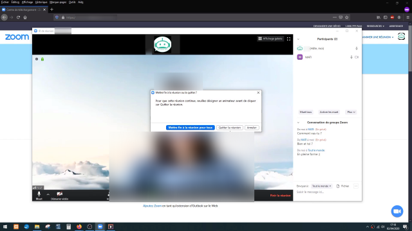Enter full screen with the expand icon
This screenshot has height=231, width=412.
288,38
